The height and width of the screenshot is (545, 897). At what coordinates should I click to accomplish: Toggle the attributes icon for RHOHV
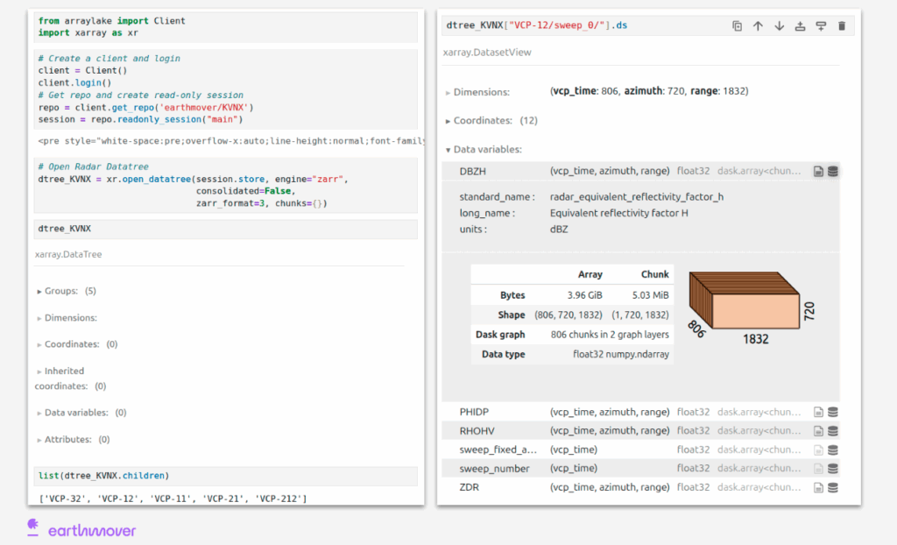coord(818,431)
